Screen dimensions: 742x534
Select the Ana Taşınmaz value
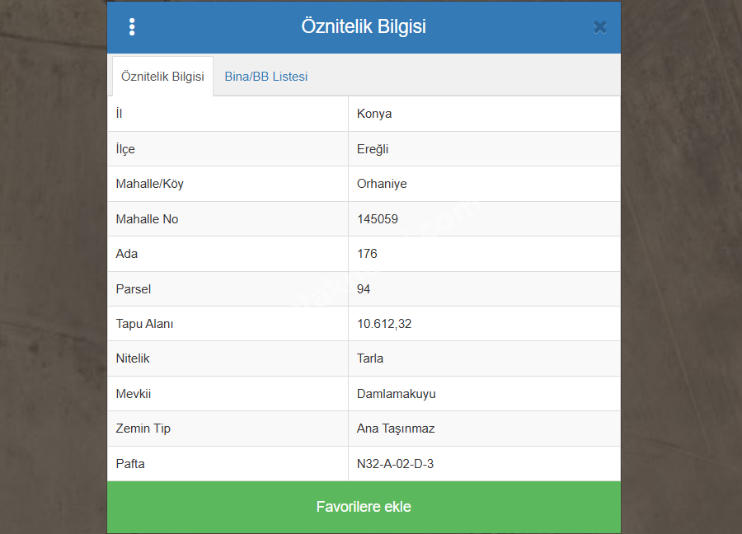396,429
